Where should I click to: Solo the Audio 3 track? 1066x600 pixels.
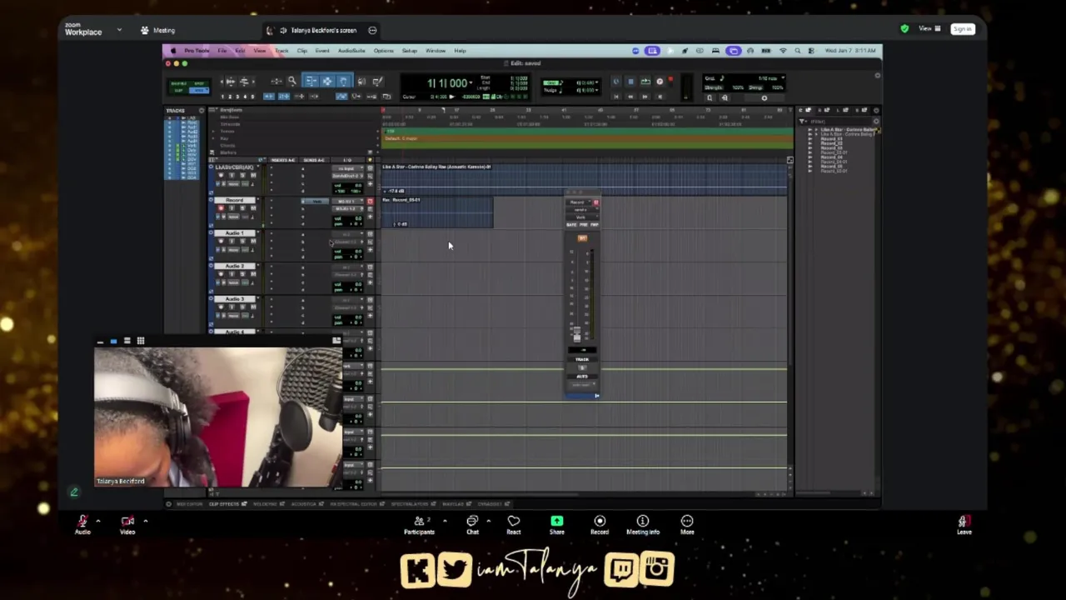pyautogui.click(x=242, y=307)
